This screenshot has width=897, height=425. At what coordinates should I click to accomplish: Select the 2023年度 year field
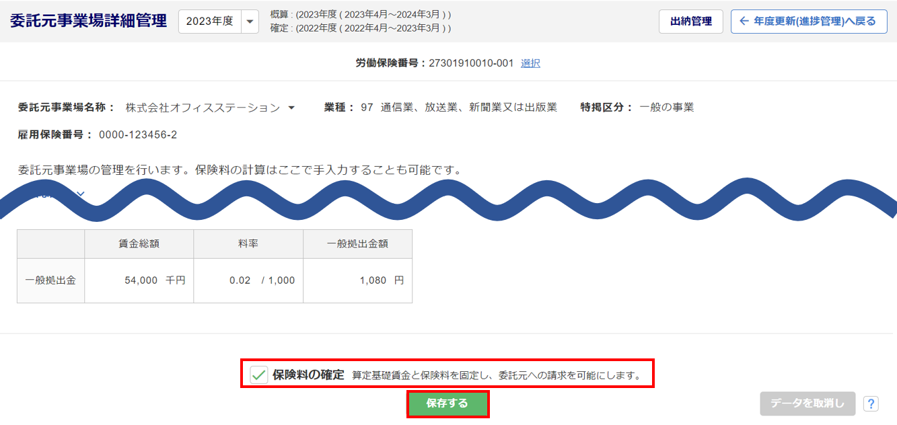210,22
